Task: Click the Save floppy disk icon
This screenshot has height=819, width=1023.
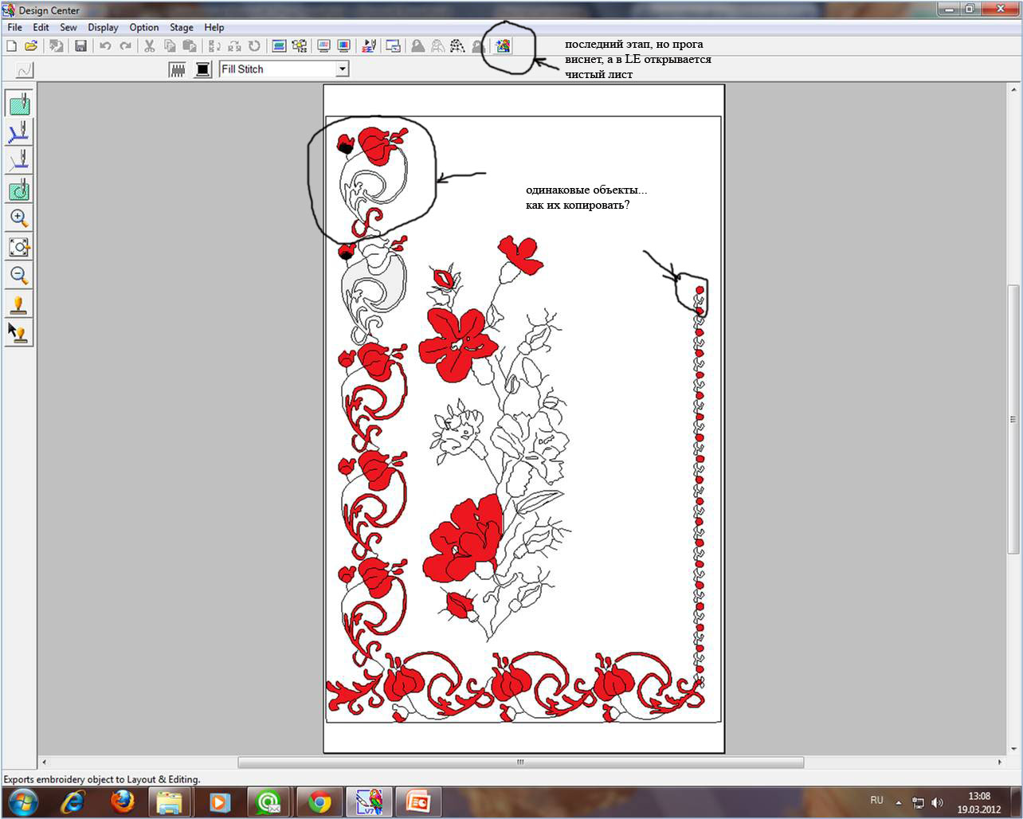Action: pos(80,46)
